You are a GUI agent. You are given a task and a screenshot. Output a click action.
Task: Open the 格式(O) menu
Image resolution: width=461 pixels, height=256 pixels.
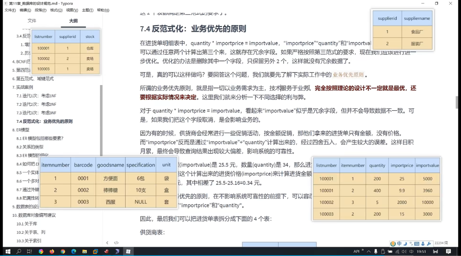click(56, 10)
